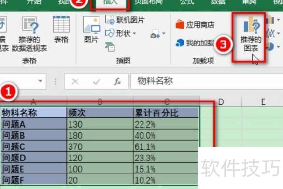283x189 pixels.
Task: Open My Add-ins (我的加载项)
Action: coord(195,43)
